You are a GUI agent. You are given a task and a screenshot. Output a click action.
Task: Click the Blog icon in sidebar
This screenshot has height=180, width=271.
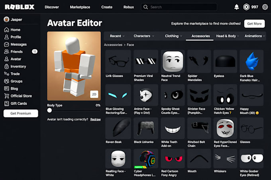[x=6, y=89]
